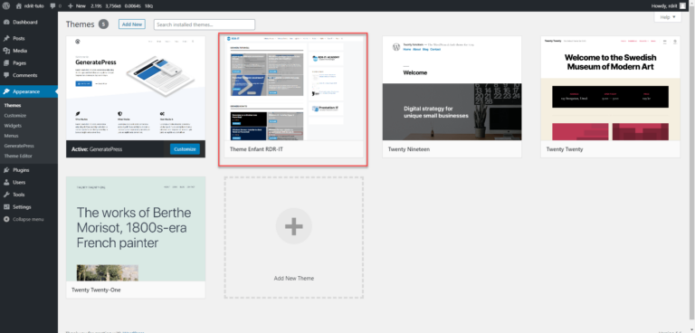Select the Twenty Nineteen theme thumbnail
The height and width of the screenshot is (333, 695).
(x=452, y=89)
